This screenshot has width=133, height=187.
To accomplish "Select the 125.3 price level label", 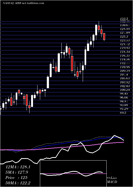I will (x=124, y=37).
